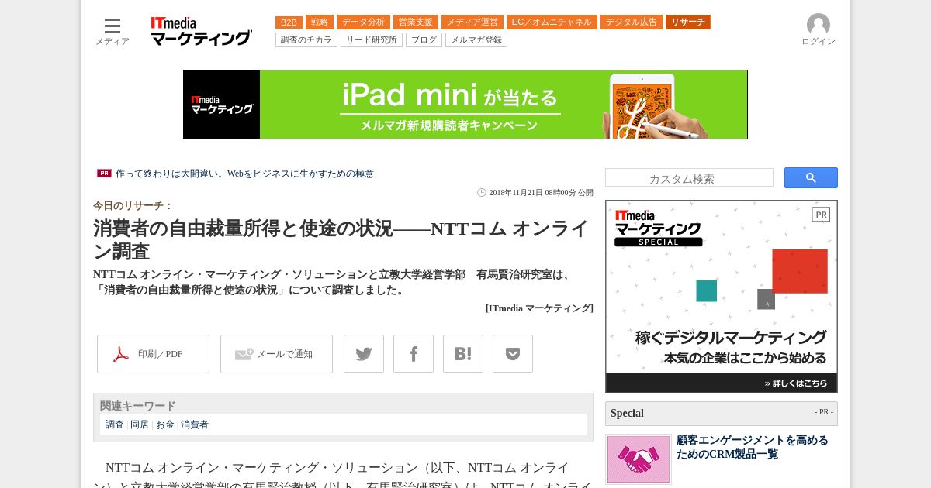Click the 今日のリサーチ heading link
The height and width of the screenshot is (488, 931).
click(x=133, y=206)
